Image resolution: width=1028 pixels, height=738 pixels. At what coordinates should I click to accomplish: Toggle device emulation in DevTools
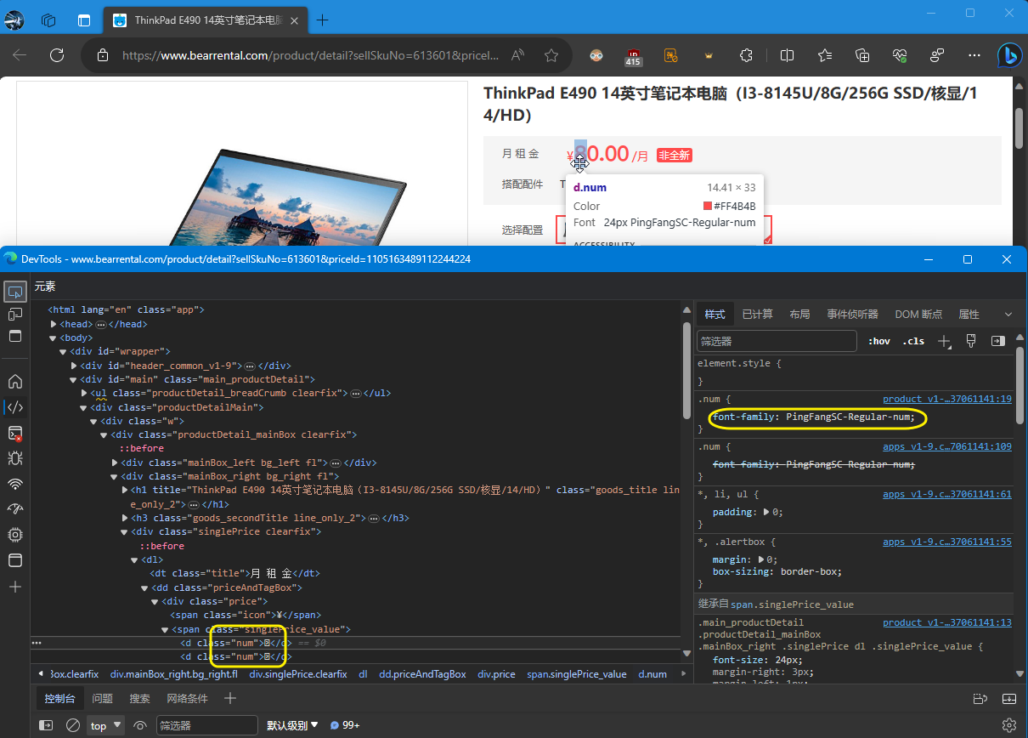tap(15, 315)
